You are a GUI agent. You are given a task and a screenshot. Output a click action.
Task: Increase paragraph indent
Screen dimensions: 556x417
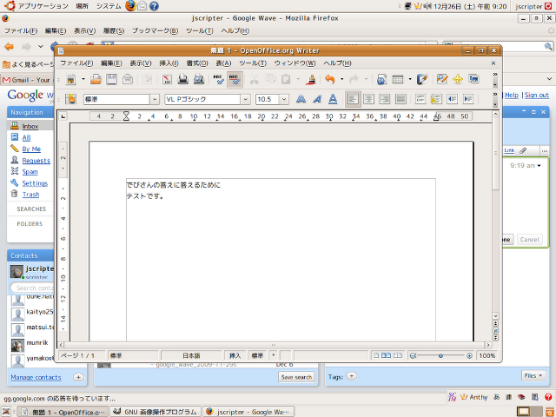click(468, 99)
